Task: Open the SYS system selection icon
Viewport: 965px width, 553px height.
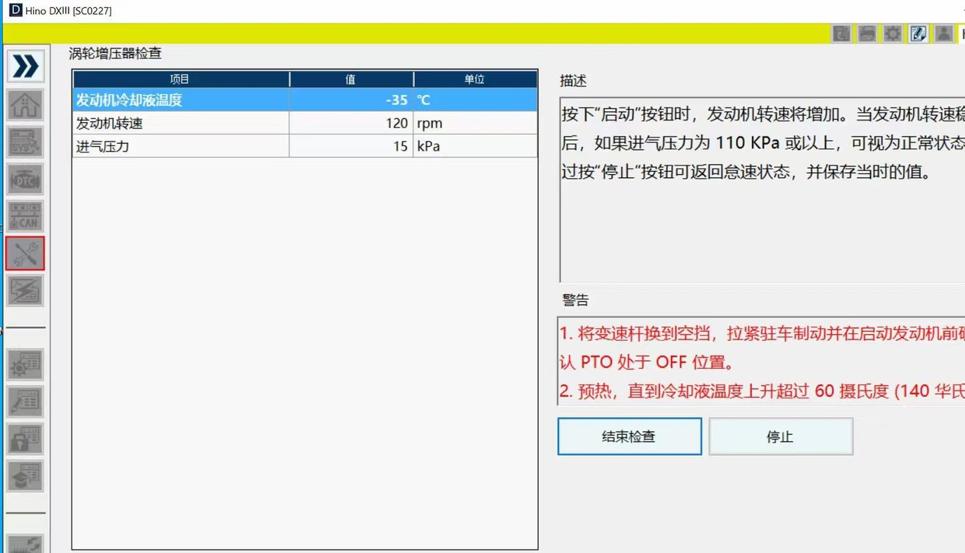Action: (25, 141)
